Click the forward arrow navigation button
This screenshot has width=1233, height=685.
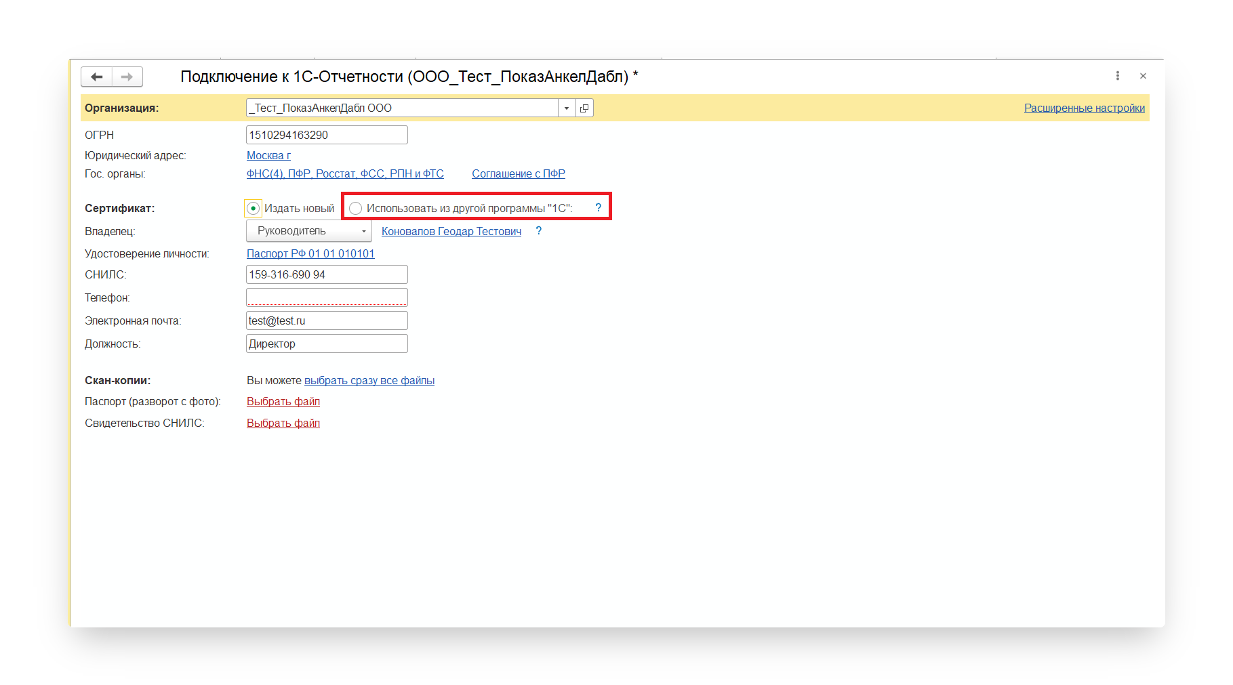pyautogui.click(x=127, y=77)
